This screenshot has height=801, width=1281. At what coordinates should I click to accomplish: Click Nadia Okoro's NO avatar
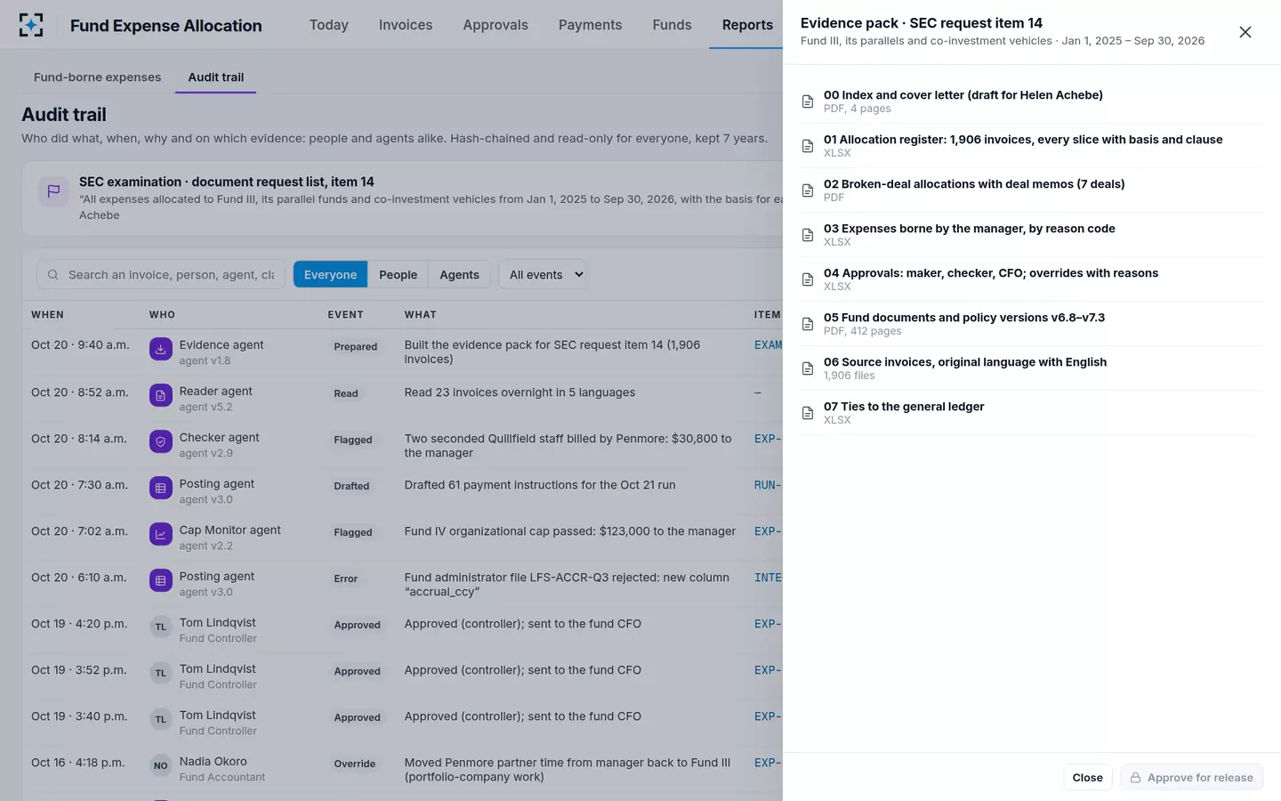pos(161,766)
